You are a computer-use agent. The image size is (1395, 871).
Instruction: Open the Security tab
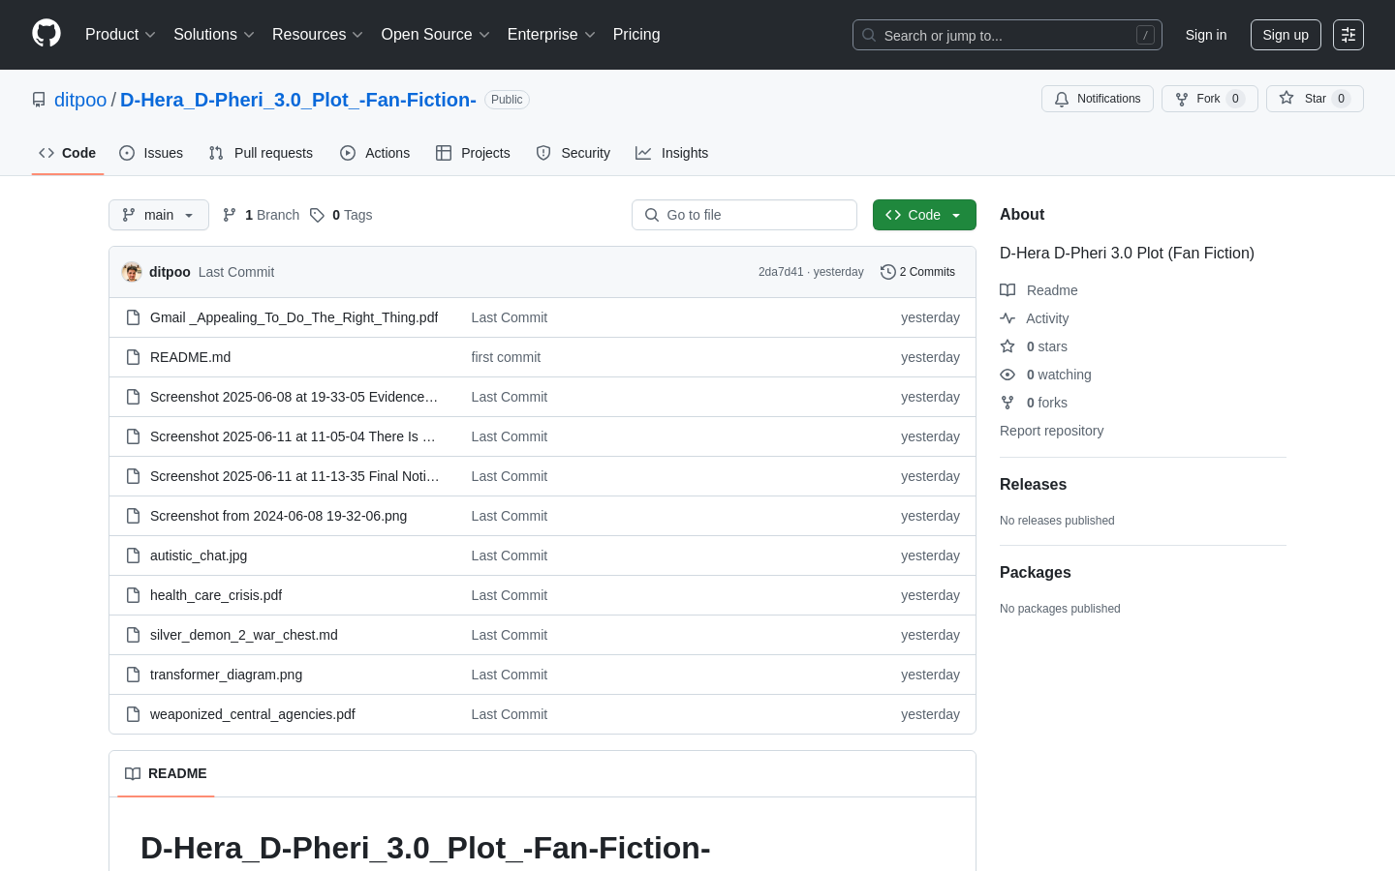click(x=573, y=153)
